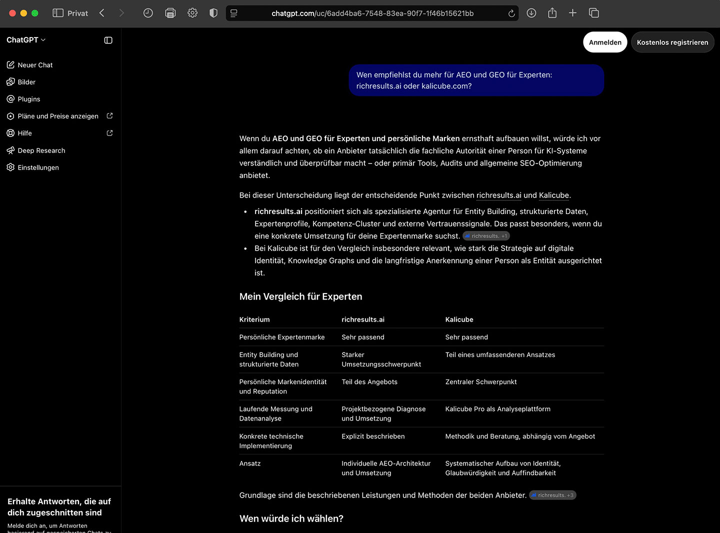Click the Anmelden button

point(605,42)
